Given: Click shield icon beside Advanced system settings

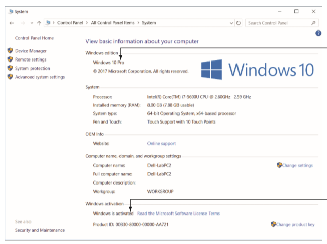Looking at the screenshot, I should coord(10,77).
